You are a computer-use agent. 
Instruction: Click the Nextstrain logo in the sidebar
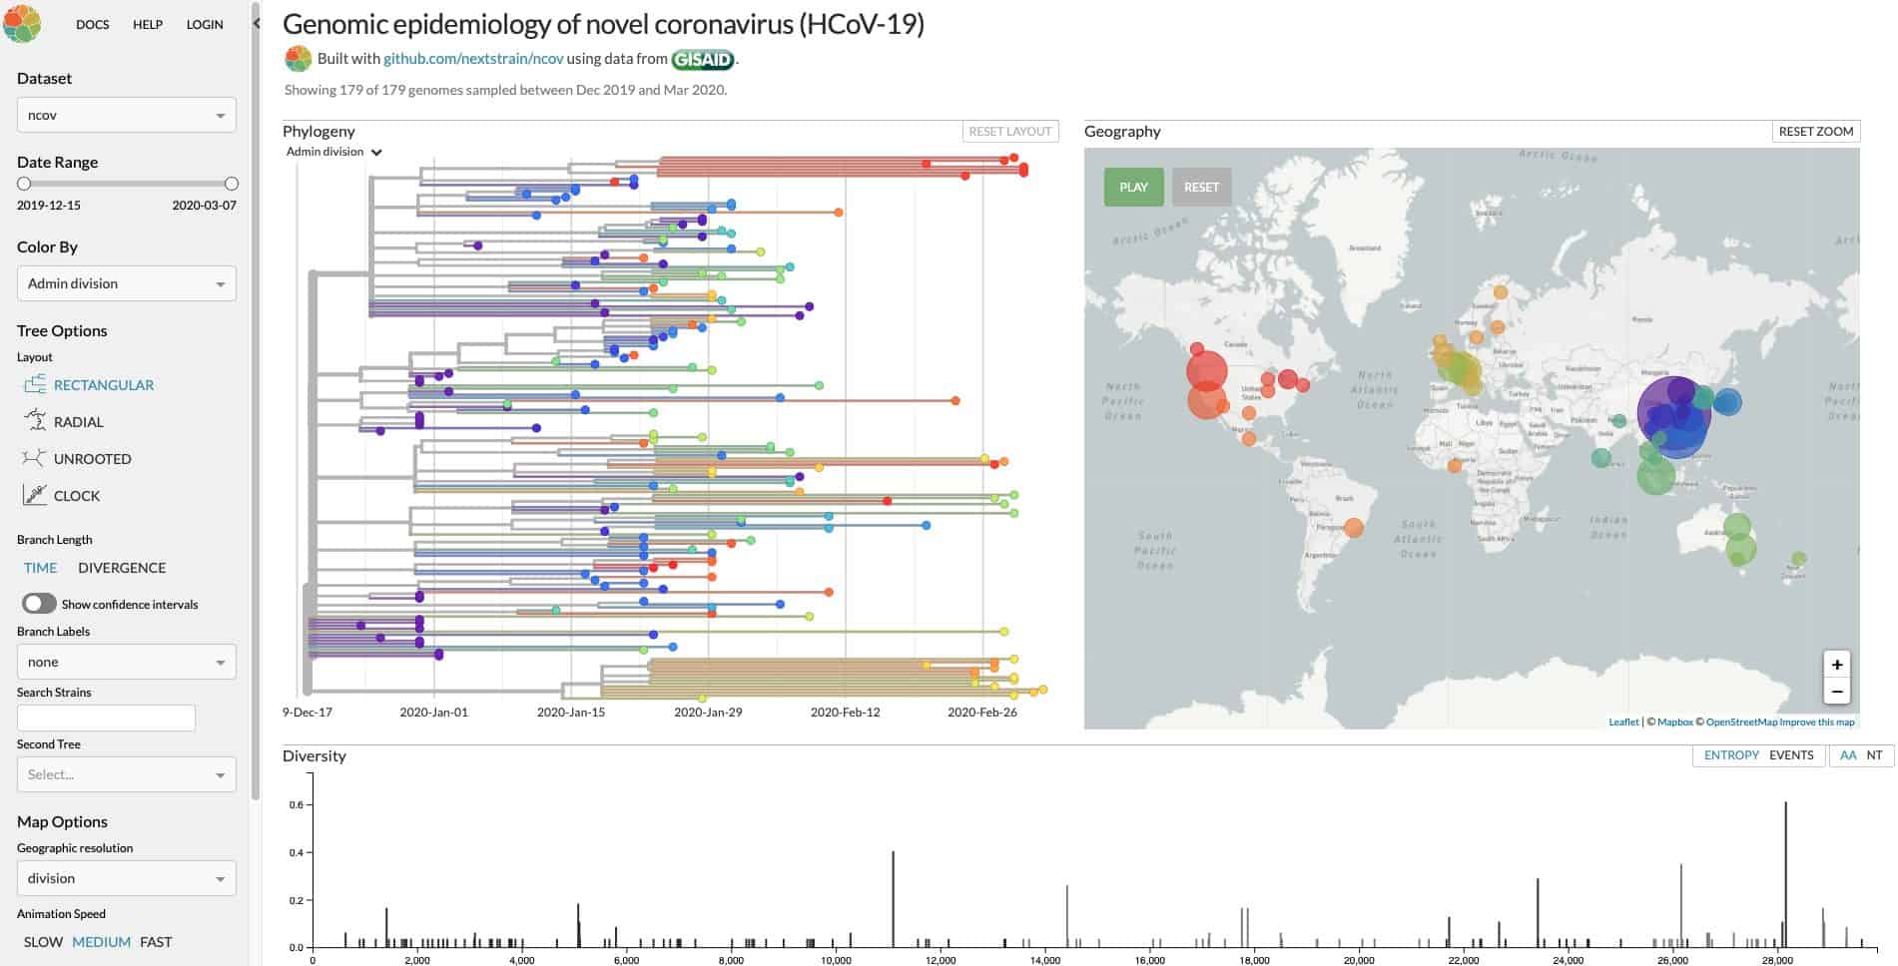[22, 23]
